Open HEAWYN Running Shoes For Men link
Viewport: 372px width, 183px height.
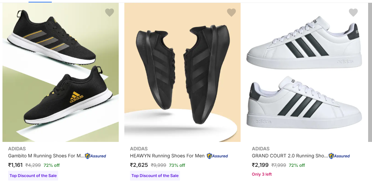pos(167,156)
